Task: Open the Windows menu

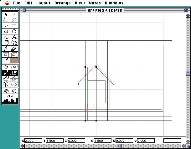Action: pyautogui.click(x=114, y=3)
